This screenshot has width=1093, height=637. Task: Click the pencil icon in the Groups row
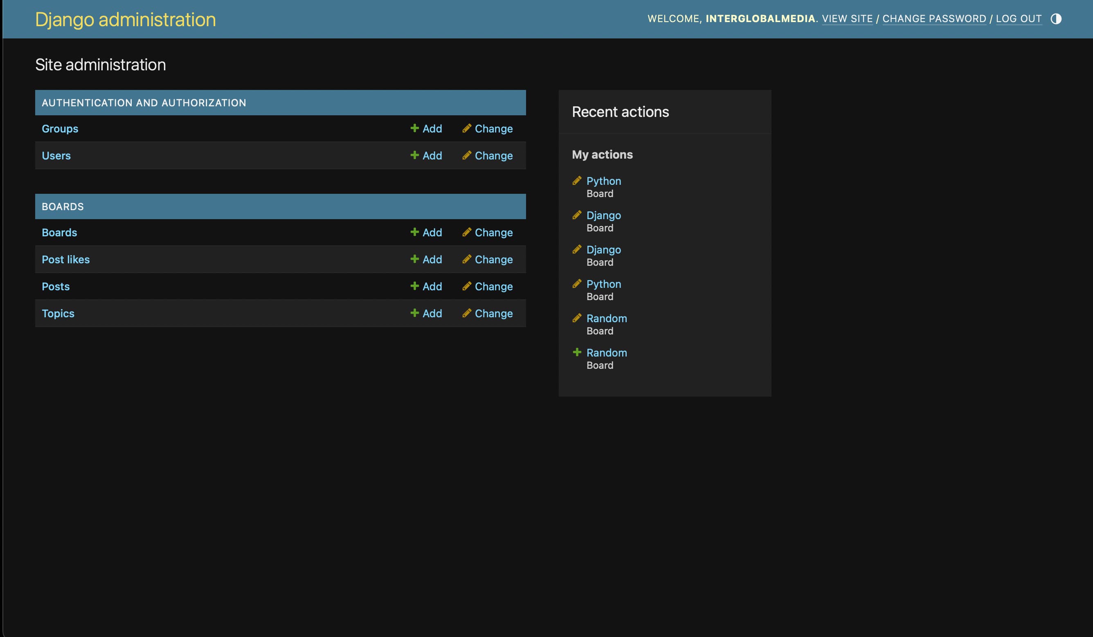click(467, 128)
